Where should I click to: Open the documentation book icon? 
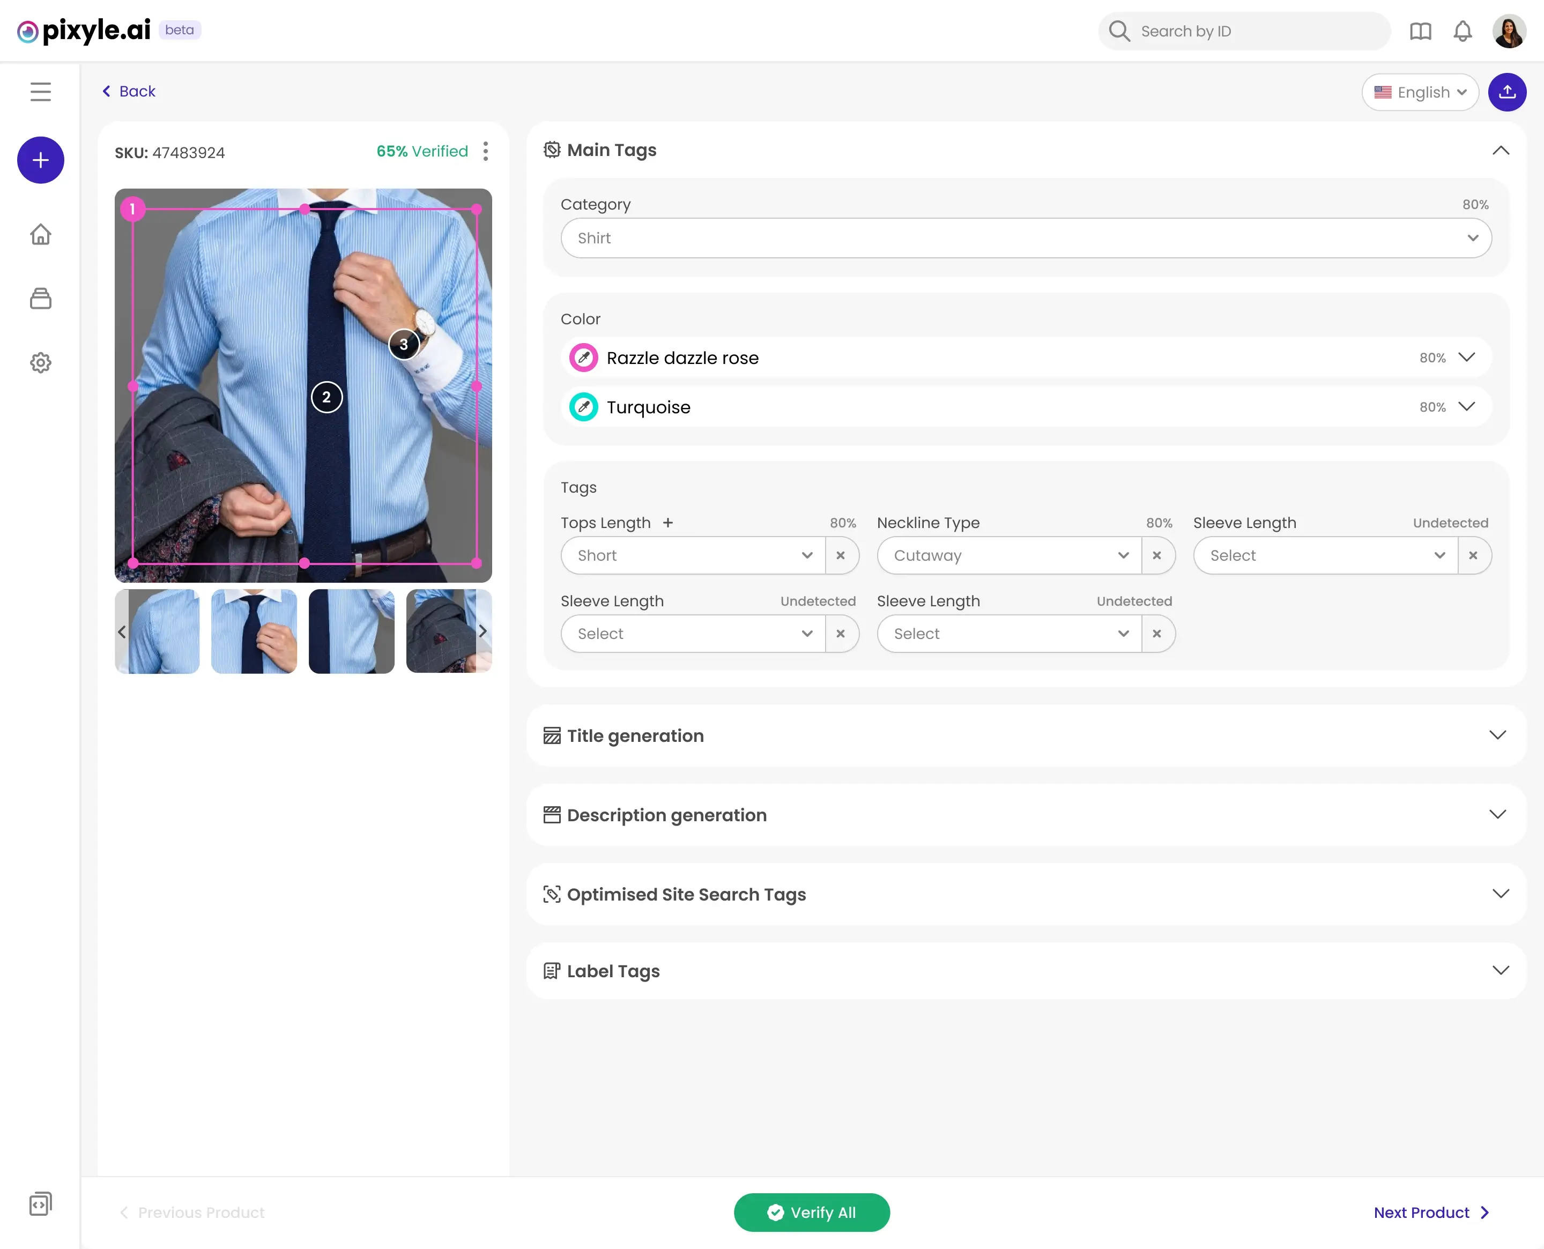point(1420,31)
